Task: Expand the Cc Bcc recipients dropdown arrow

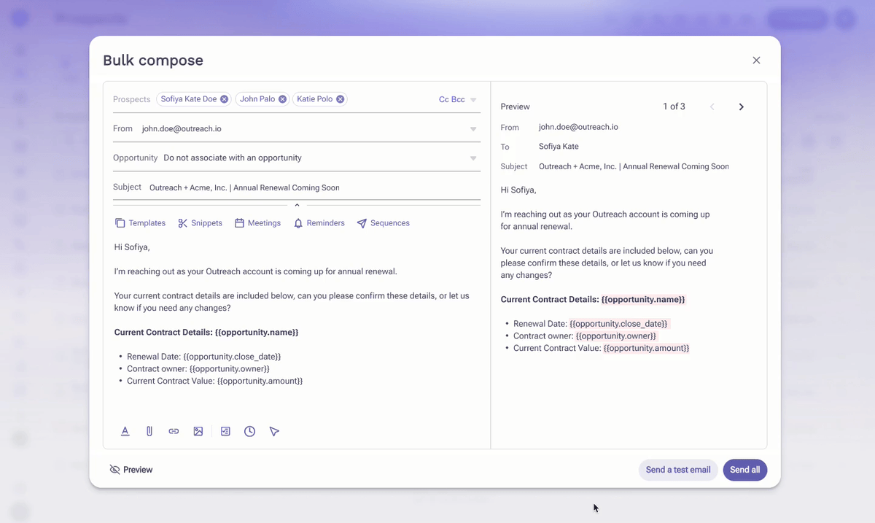Action: [x=473, y=100]
